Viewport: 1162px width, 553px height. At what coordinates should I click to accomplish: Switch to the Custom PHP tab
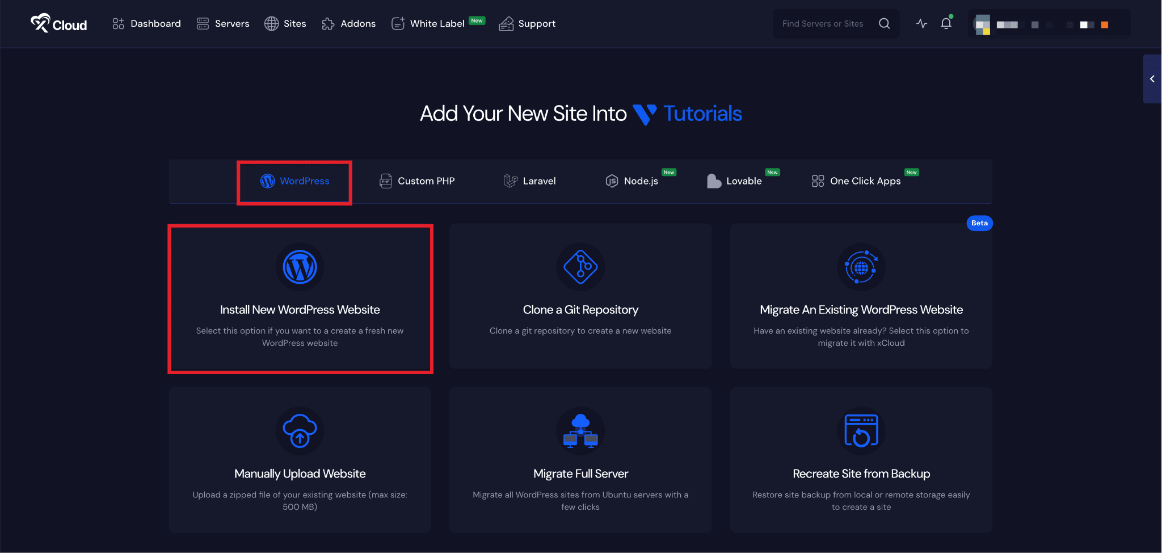(417, 181)
